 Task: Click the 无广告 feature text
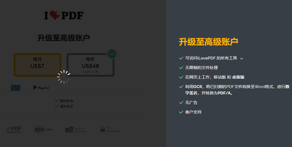click(191, 103)
